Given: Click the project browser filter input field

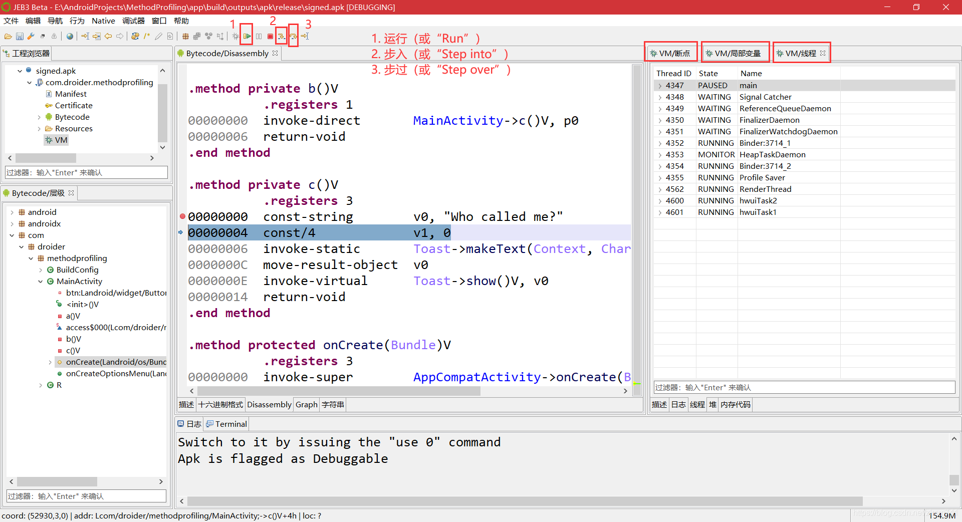Looking at the screenshot, I should [x=86, y=173].
